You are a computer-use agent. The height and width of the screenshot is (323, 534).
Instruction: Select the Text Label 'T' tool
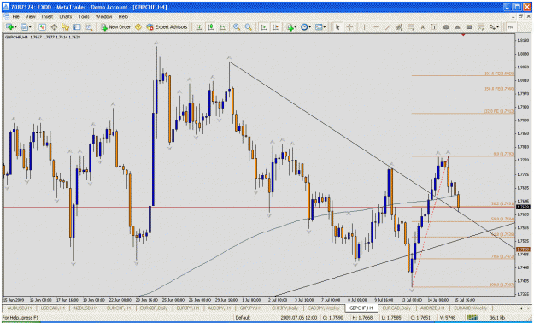pos(434,27)
